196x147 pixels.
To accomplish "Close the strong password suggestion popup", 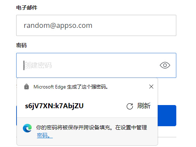I will pyautogui.click(x=151, y=86).
